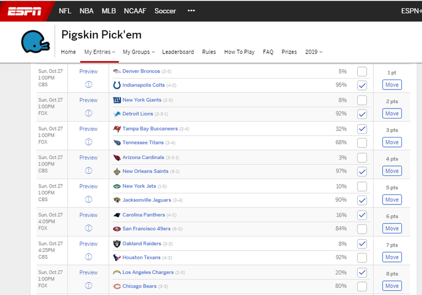This screenshot has width=422, height=295.
Task: Open the Leaderboard tab
Action: tap(178, 52)
